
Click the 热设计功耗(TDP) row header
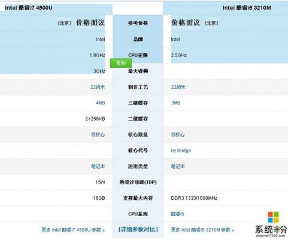[x=138, y=182]
